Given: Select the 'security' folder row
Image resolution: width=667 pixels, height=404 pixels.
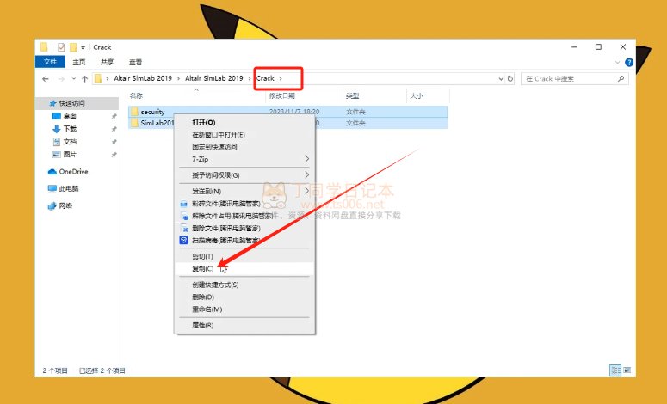Looking at the screenshot, I should pyautogui.click(x=288, y=112).
